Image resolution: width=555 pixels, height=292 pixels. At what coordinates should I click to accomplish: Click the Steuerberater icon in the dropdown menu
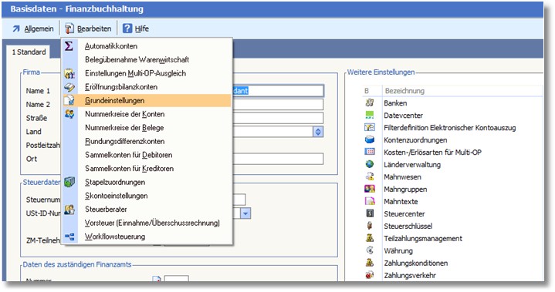pyautogui.click(x=69, y=209)
